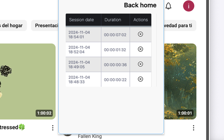Open options for the stressed video

pos(53,128)
